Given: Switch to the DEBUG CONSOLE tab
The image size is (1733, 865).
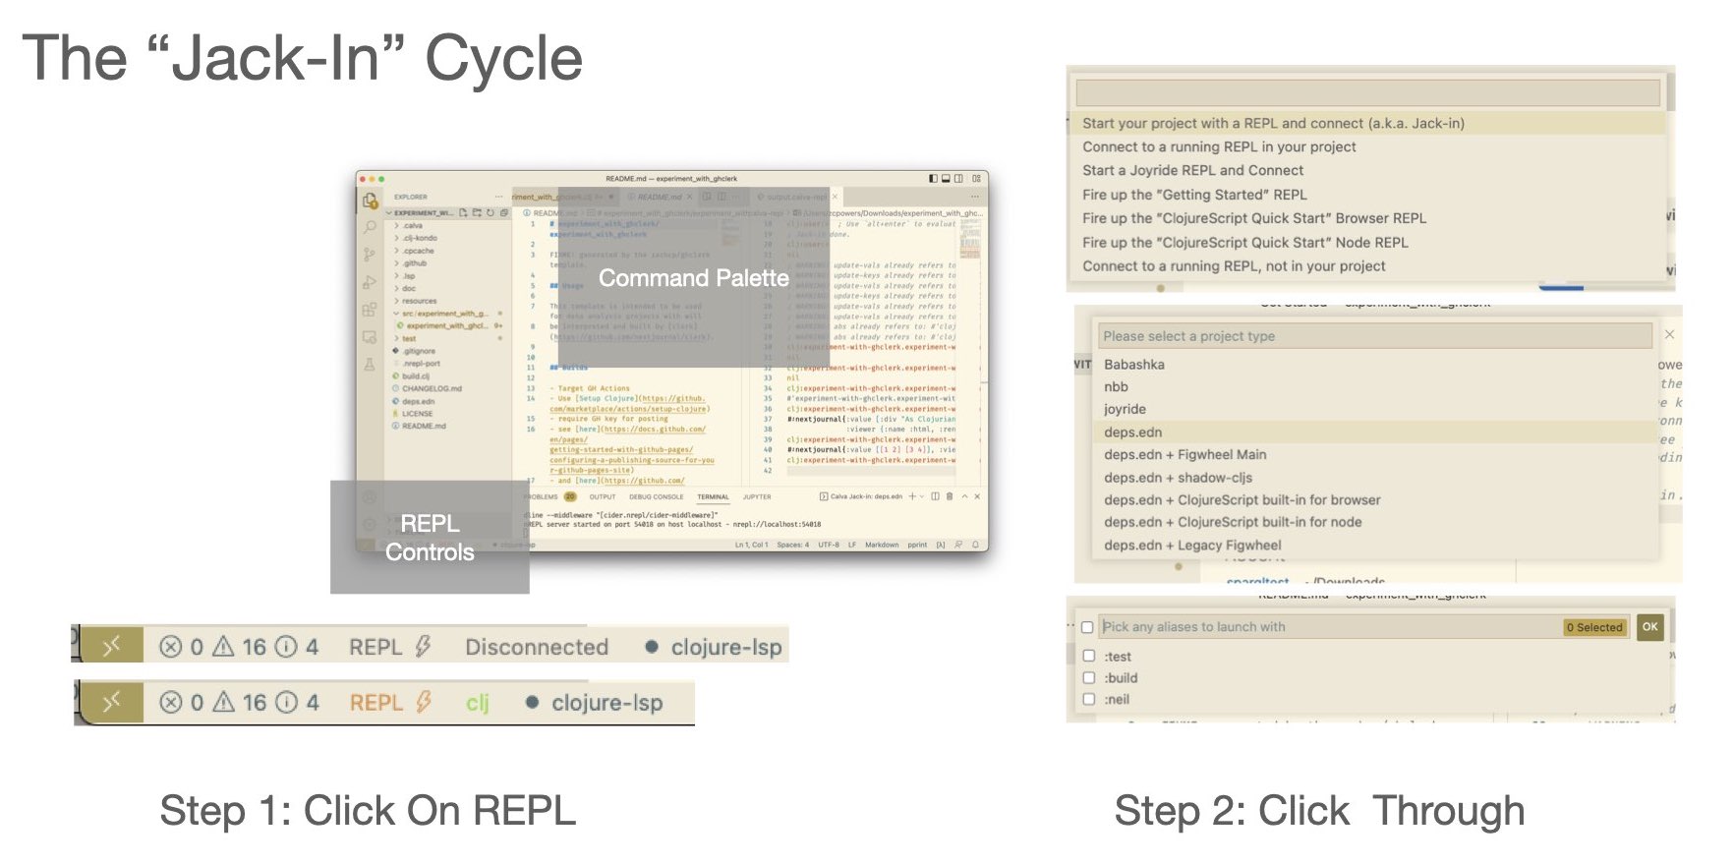Looking at the screenshot, I should click(x=656, y=496).
